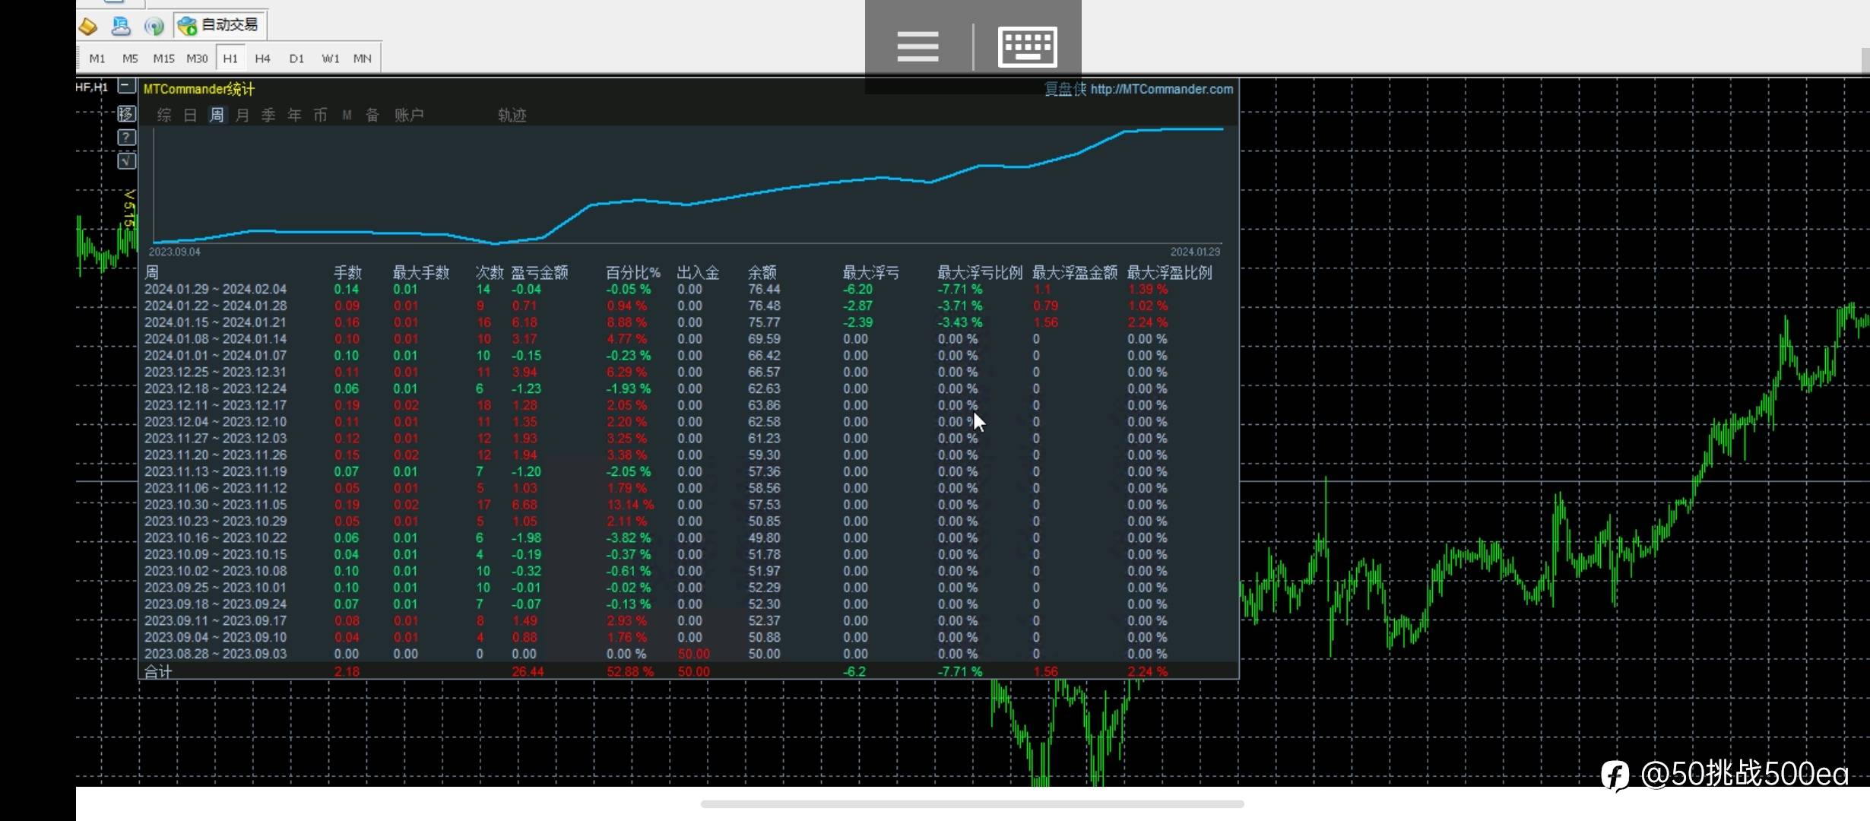
Task: Select the 2023.10.30 ~ 2023.11.05 week row
Action: [x=216, y=505]
